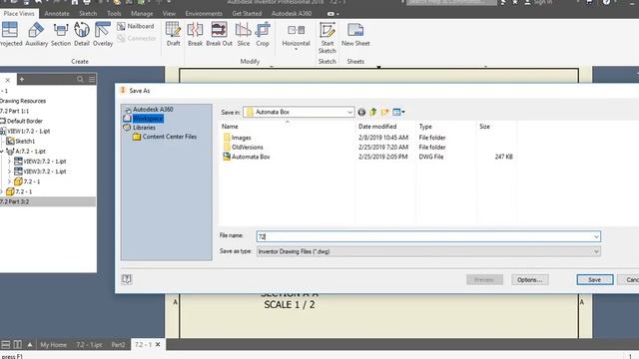Viewport: 639px width, 359px height.
Task: Open the File name dropdown arrow
Action: click(x=596, y=236)
